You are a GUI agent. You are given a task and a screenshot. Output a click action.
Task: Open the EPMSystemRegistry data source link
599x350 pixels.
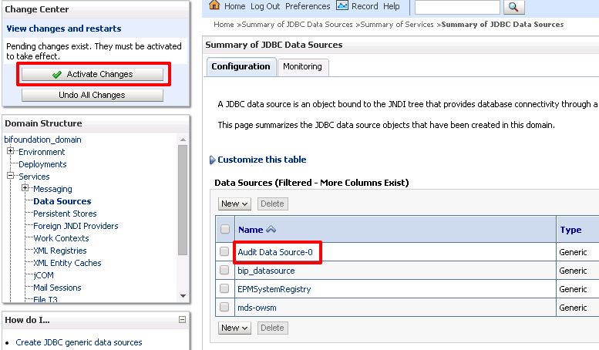pos(274,289)
